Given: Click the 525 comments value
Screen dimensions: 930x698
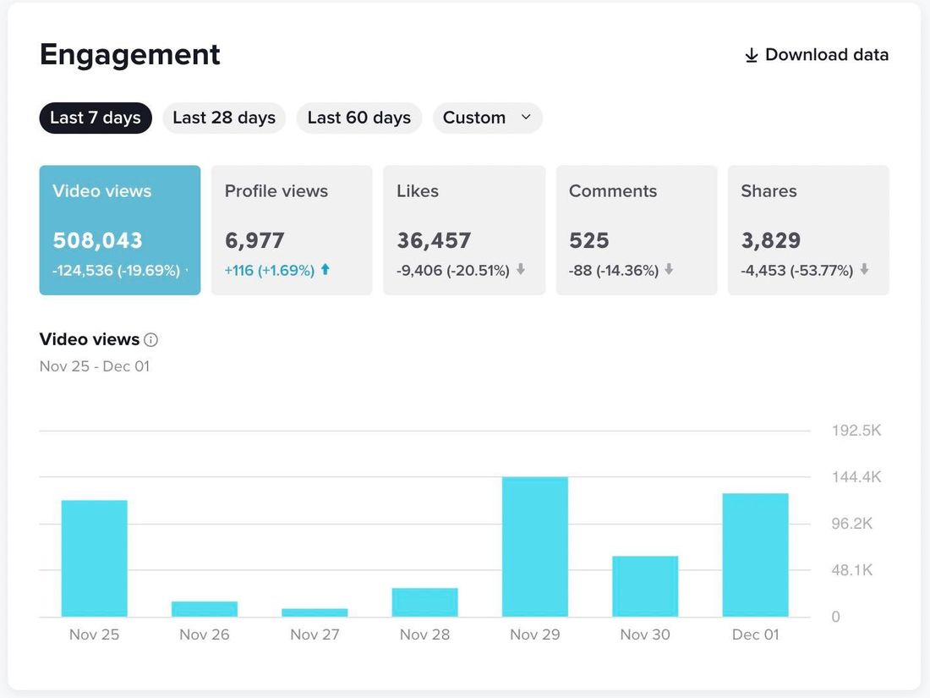Looking at the screenshot, I should coord(589,240).
